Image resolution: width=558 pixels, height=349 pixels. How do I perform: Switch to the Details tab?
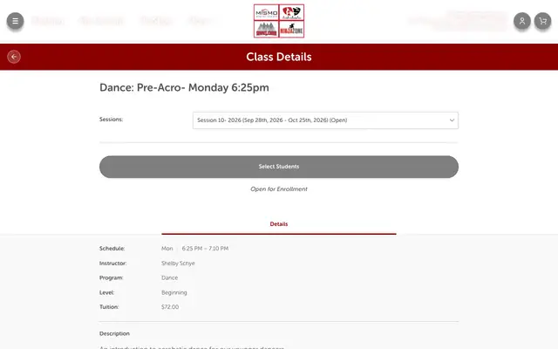click(279, 224)
